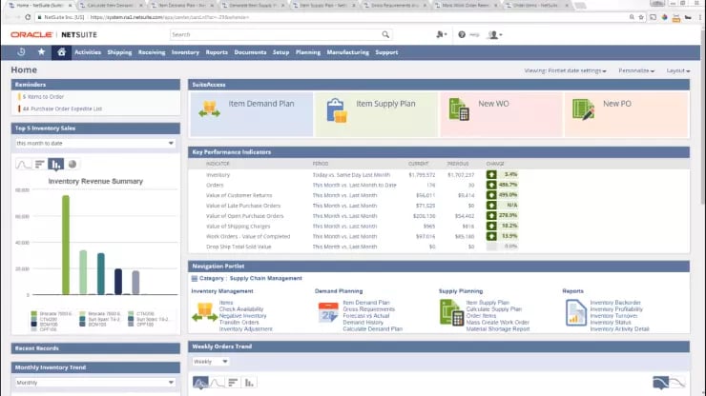
Task: Open the Material Shortage Report link
Action: point(497,329)
